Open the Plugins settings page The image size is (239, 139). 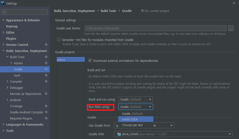click(x=11, y=38)
